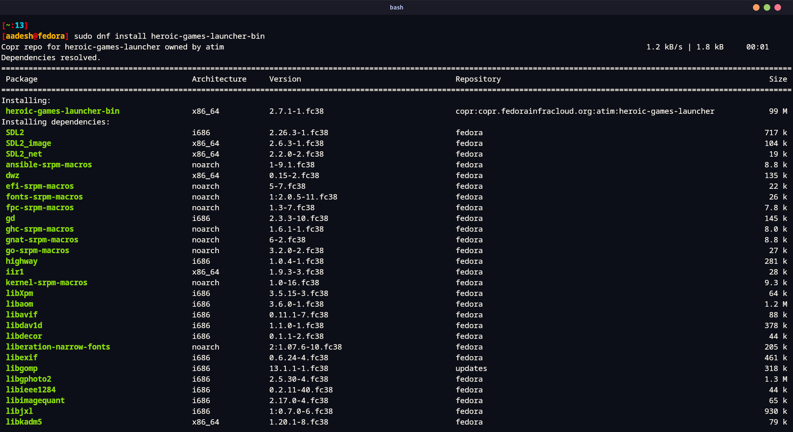This screenshot has height=432, width=793.
Task: Click the Repository column header
Action: coord(478,79)
